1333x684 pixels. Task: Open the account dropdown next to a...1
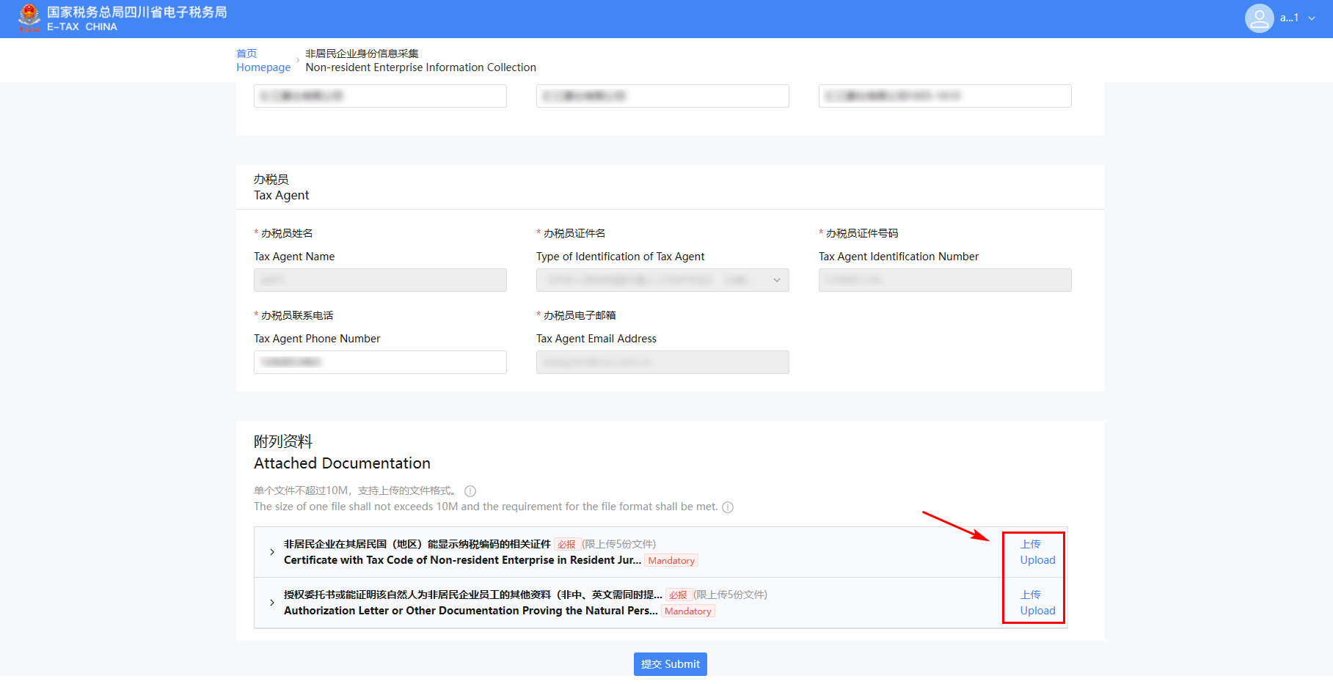pos(1312,18)
